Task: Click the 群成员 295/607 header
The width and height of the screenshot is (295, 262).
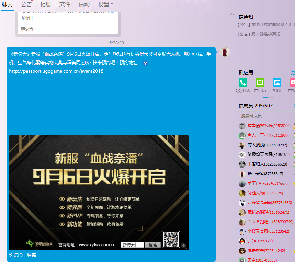Action: click(x=256, y=106)
